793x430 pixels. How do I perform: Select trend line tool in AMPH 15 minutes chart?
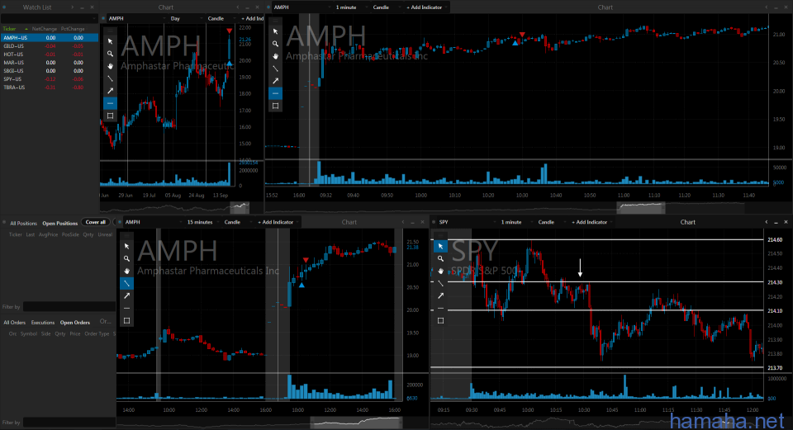pyautogui.click(x=127, y=283)
